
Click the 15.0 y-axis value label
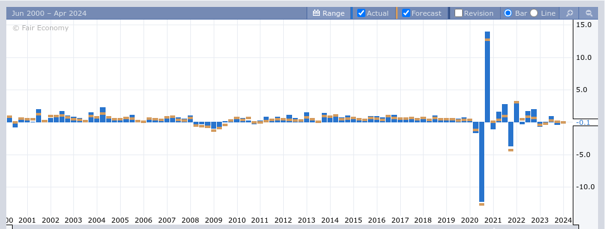584,25
